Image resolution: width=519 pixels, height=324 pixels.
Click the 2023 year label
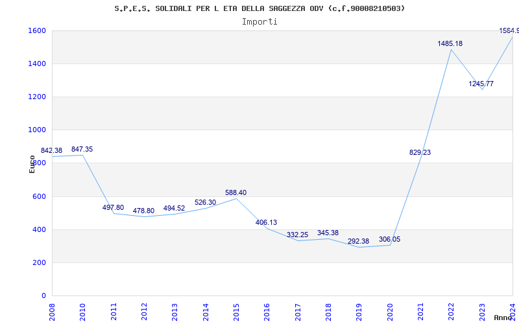point(482,312)
